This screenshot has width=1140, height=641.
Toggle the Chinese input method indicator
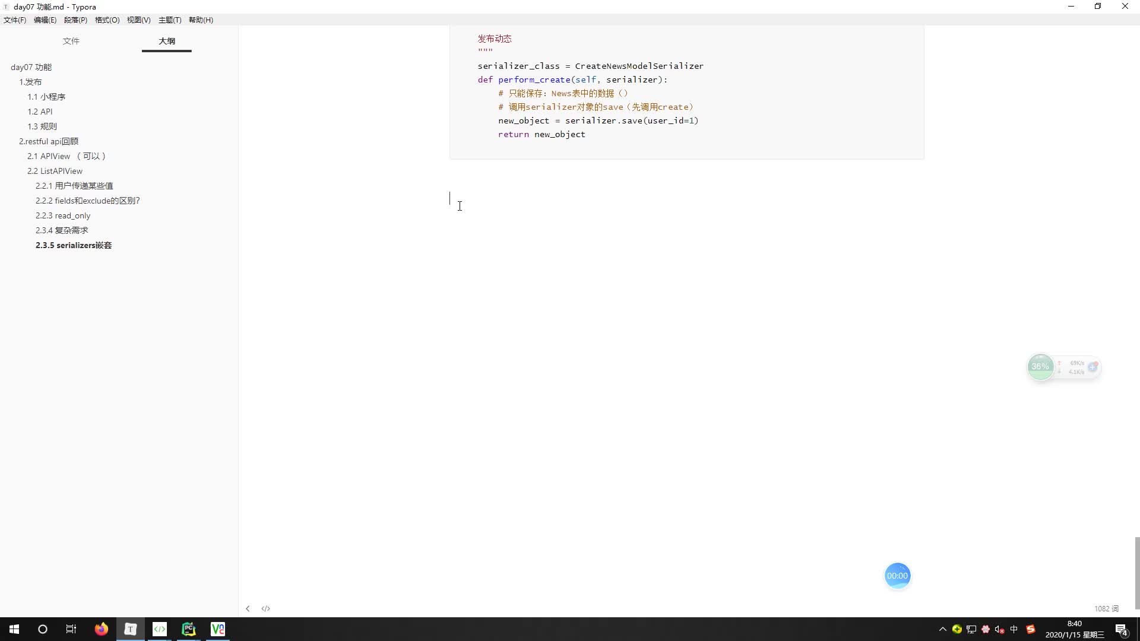click(x=1014, y=629)
